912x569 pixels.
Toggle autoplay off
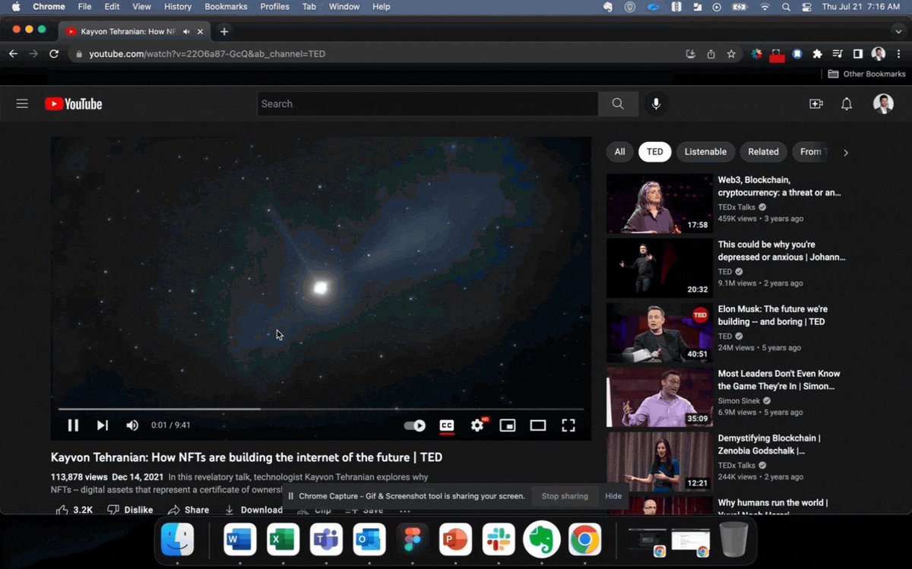point(415,425)
